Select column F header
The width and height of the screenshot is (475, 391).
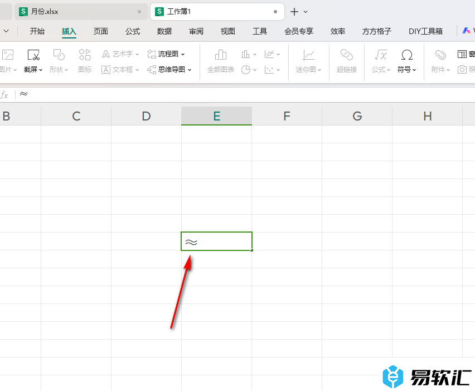pos(287,116)
